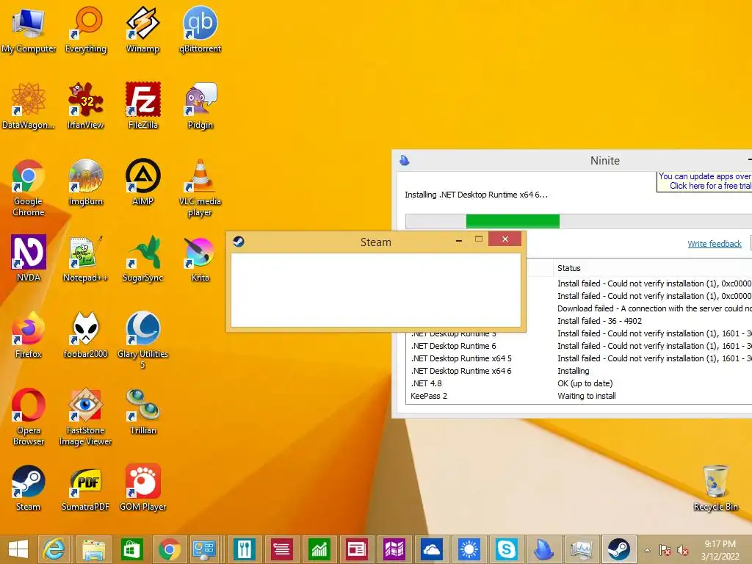Click the Ninite install progress bar
752x564 pixels.
tap(579, 221)
